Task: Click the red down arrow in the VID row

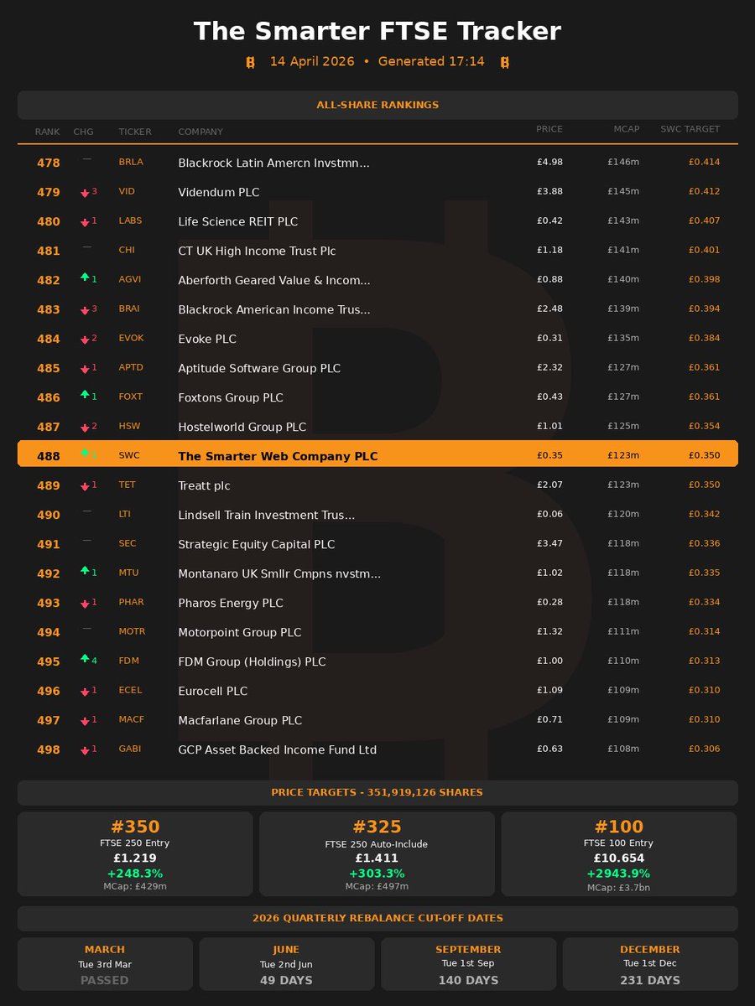Action: [85, 193]
